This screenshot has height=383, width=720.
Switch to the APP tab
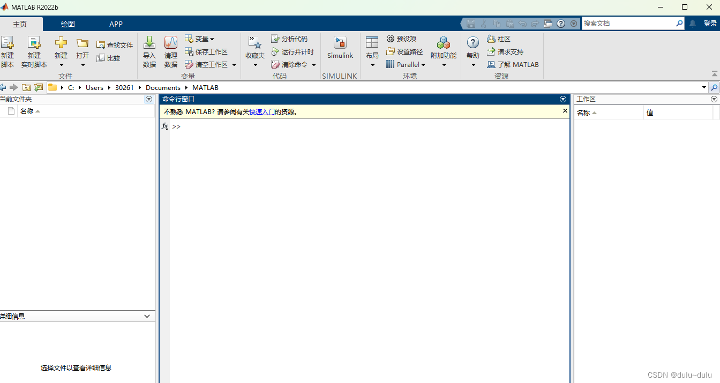tap(116, 24)
